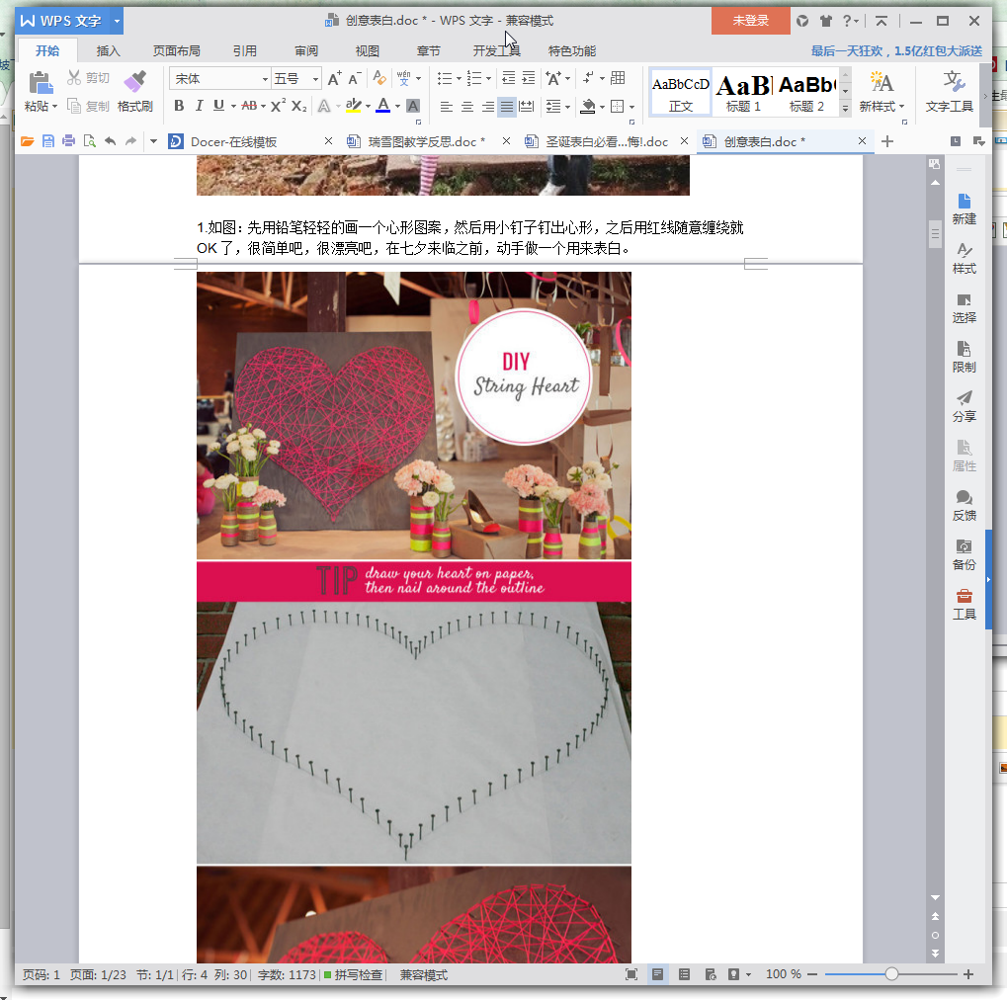This screenshot has width=1007, height=1000.
Task: Expand the bullet list dropdown arrow
Action: [x=459, y=79]
